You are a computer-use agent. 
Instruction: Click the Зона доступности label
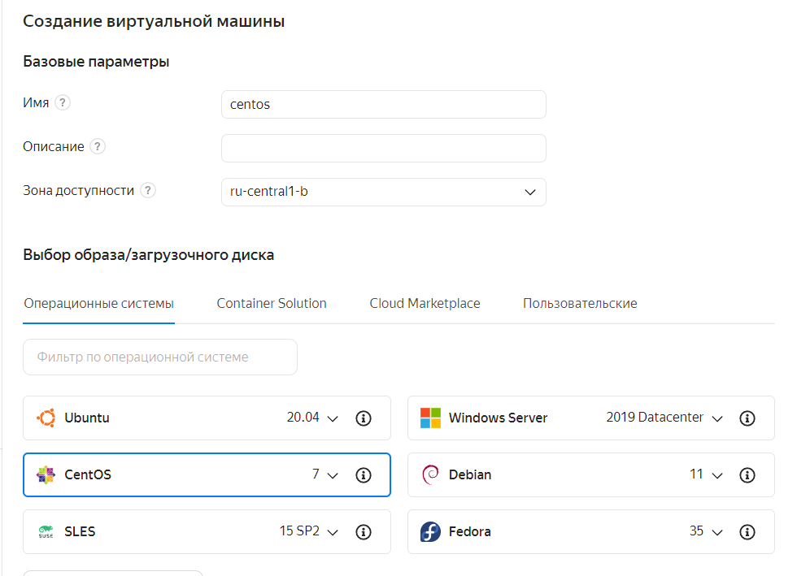coord(78,190)
